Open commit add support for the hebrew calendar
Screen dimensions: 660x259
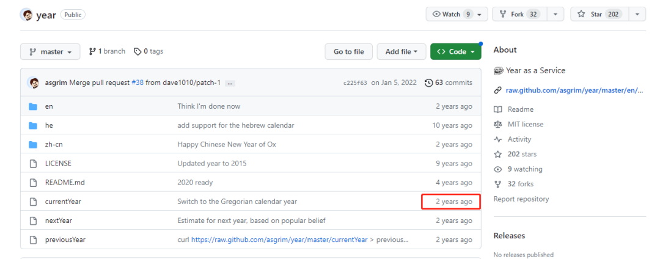pyautogui.click(x=236, y=125)
